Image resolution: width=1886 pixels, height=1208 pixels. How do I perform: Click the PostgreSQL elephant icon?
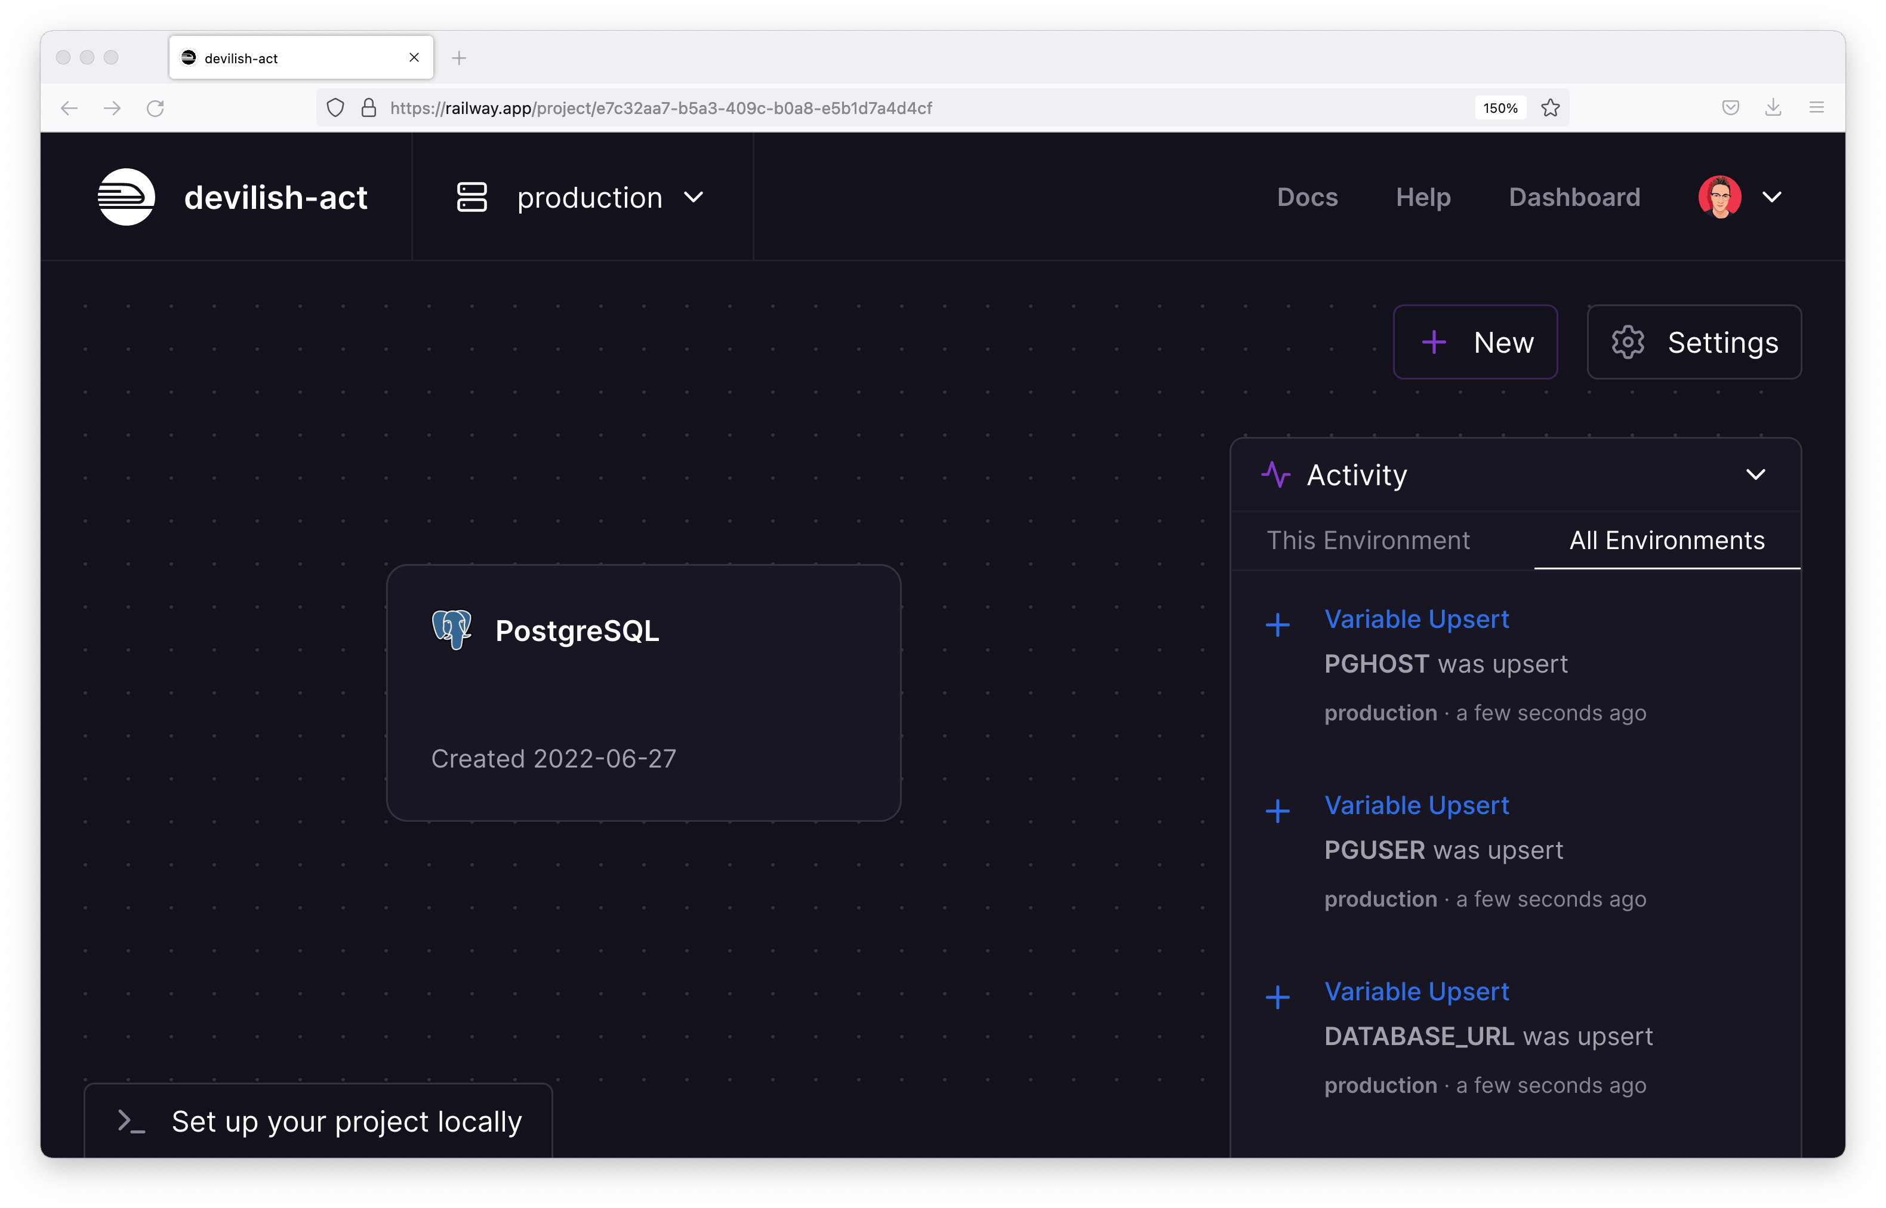pos(452,630)
